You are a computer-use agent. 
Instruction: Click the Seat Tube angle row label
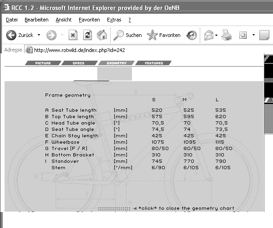coord(73,130)
